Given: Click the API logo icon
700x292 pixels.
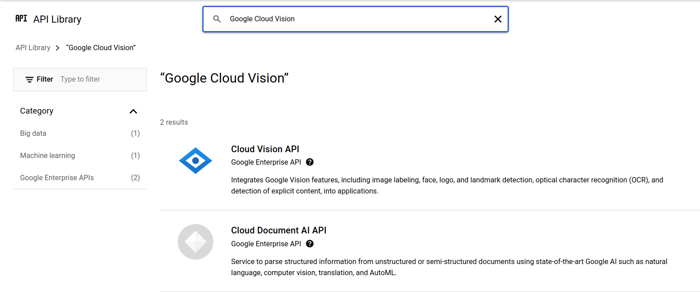Looking at the screenshot, I should click(x=21, y=18).
